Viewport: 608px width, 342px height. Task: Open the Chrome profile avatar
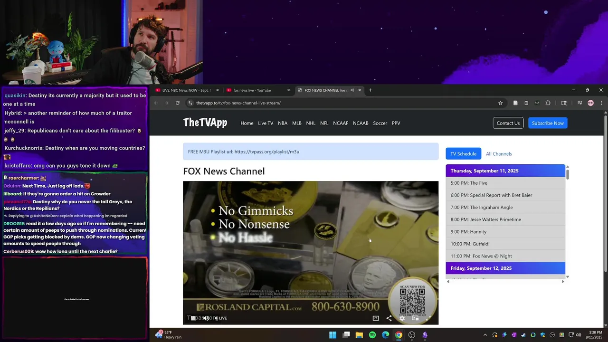click(x=590, y=103)
